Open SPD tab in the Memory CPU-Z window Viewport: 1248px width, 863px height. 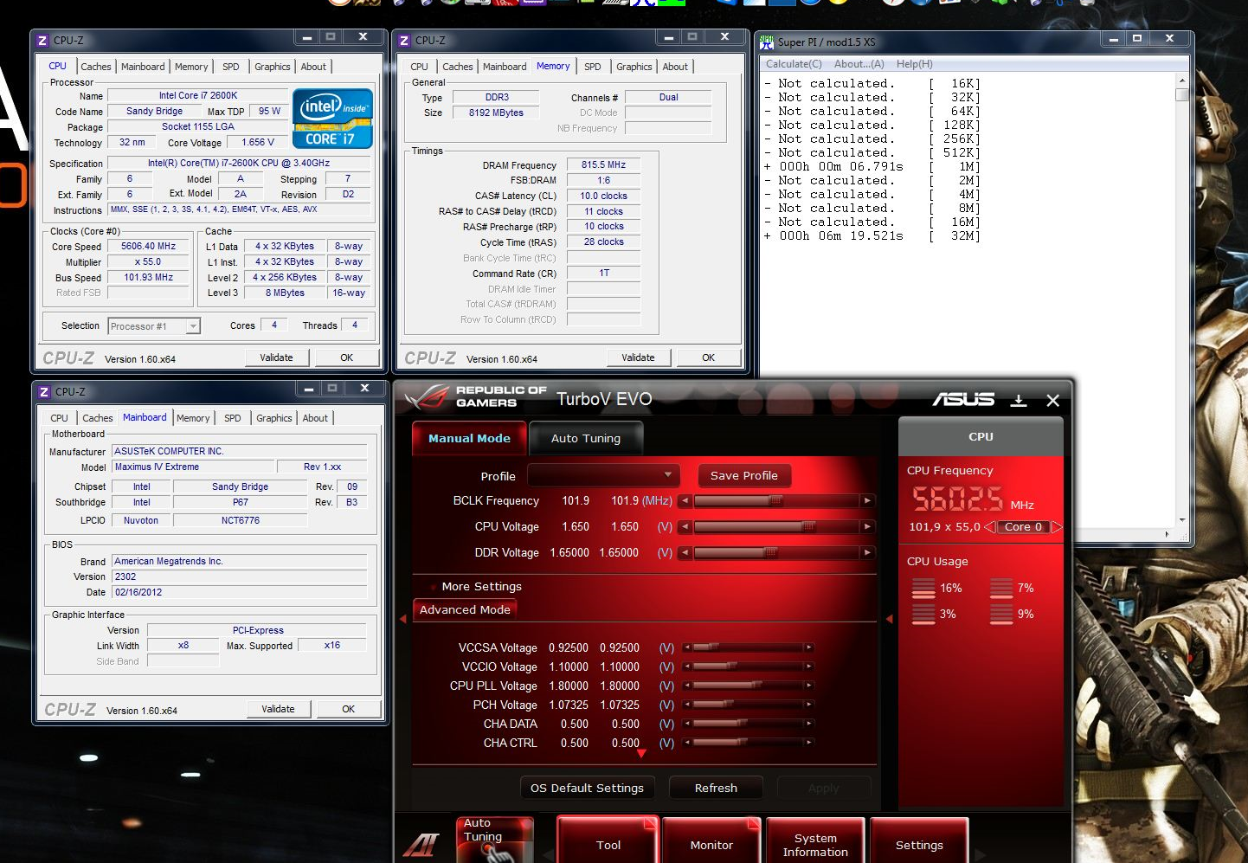click(592, 67)
